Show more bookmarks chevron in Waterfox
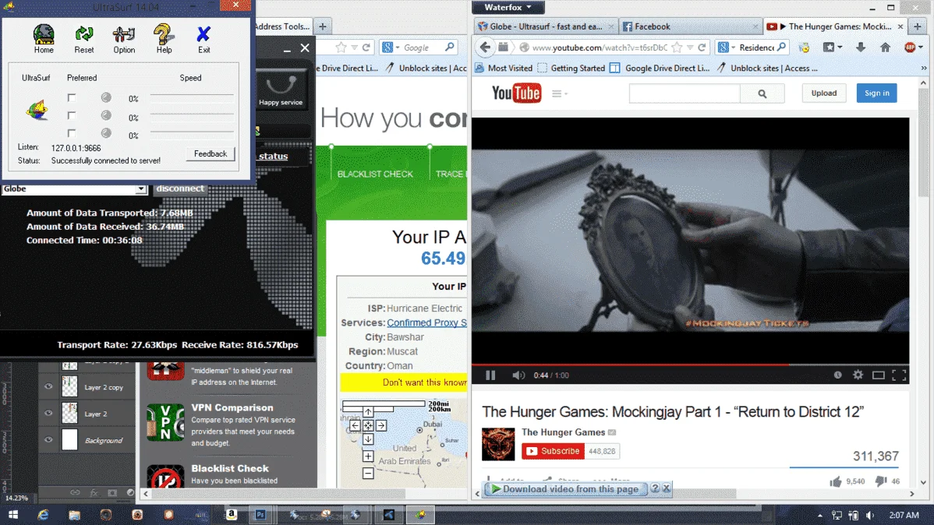This screenshot has height=525, width=934. point(924,68)
